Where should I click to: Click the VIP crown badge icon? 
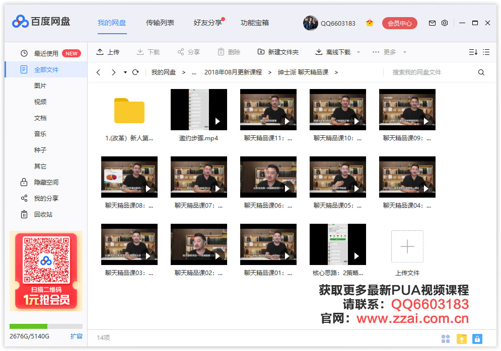pos(370,23)
